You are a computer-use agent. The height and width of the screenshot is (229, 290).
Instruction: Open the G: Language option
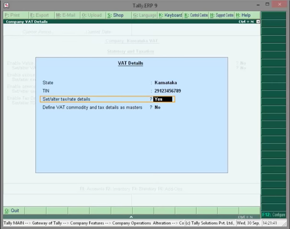145,15
